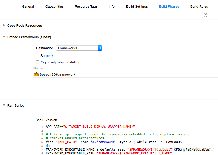
Task: Expand the Copy Pods Resources phase
Action: pyautogui.click(x=4, y=25)
